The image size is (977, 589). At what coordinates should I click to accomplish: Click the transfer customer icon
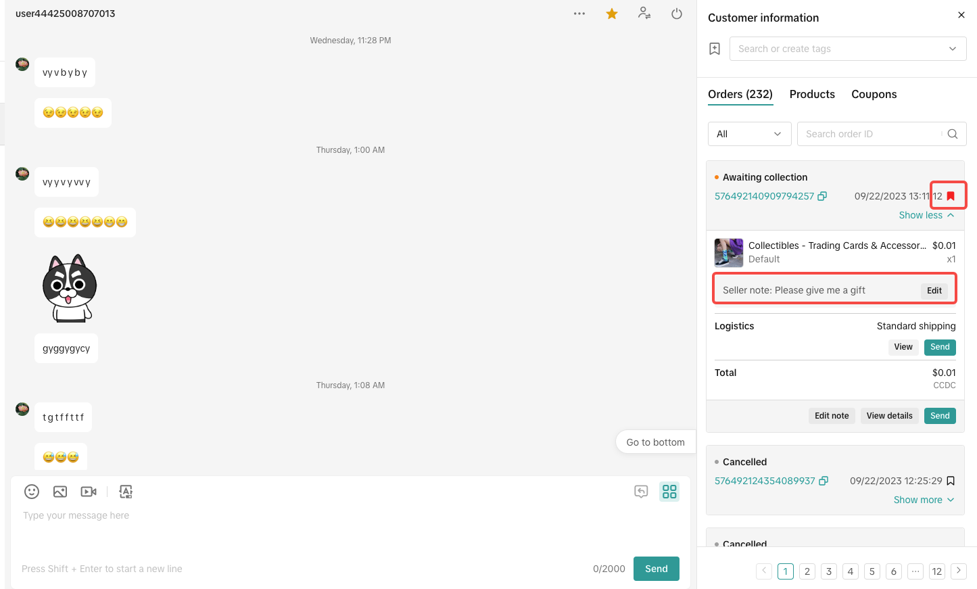644,14
